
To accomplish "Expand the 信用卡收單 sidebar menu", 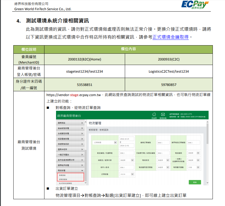I will (x=70, y=149).
